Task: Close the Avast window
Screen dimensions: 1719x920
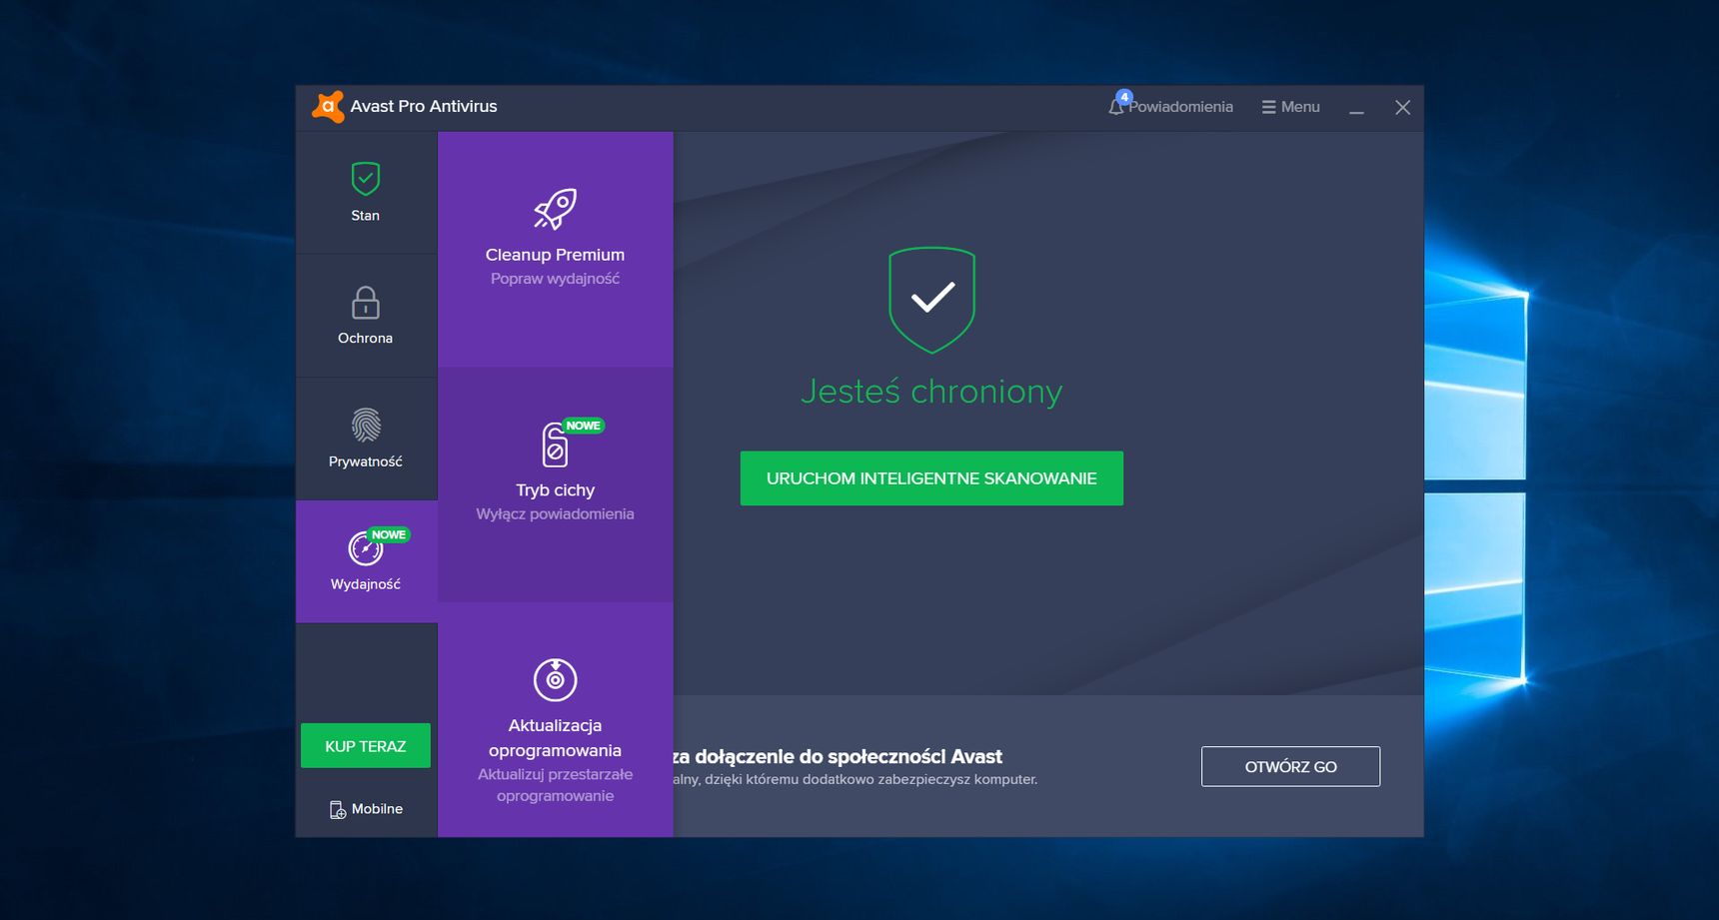Action: pos(1403,107)
